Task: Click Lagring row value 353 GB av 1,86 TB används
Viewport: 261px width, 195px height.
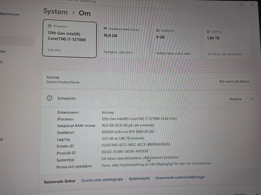Action: click(123, 138)
